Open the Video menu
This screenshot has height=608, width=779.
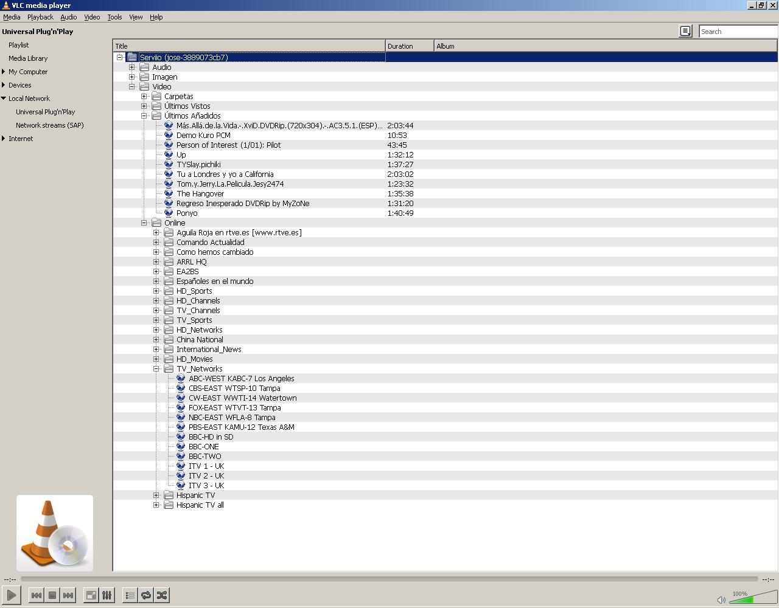click(x=92, y=17)
